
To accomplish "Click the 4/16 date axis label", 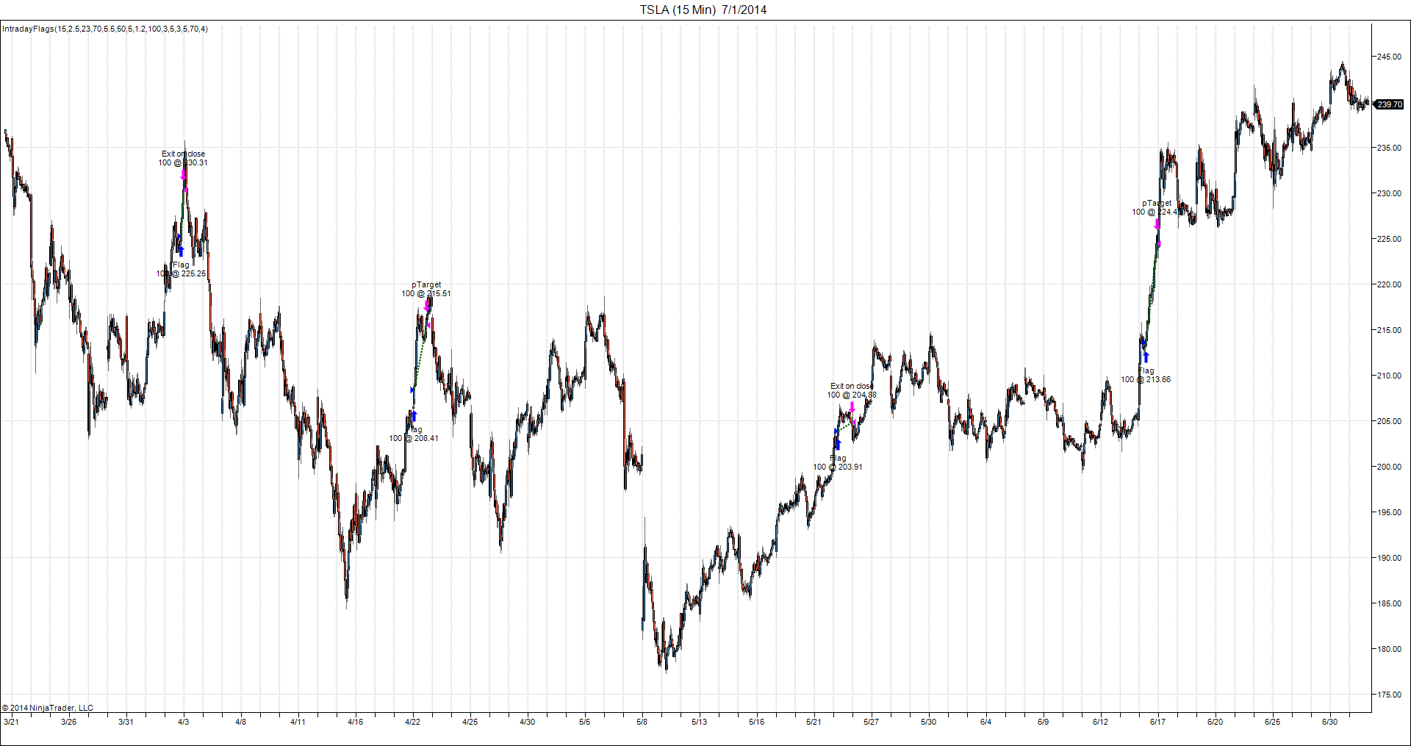I will 356,722.
